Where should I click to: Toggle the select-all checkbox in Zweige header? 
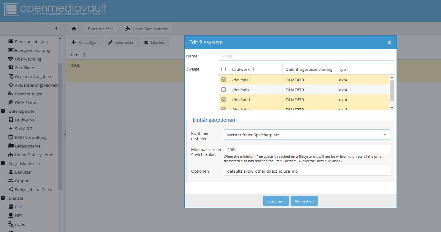point(223,69)
